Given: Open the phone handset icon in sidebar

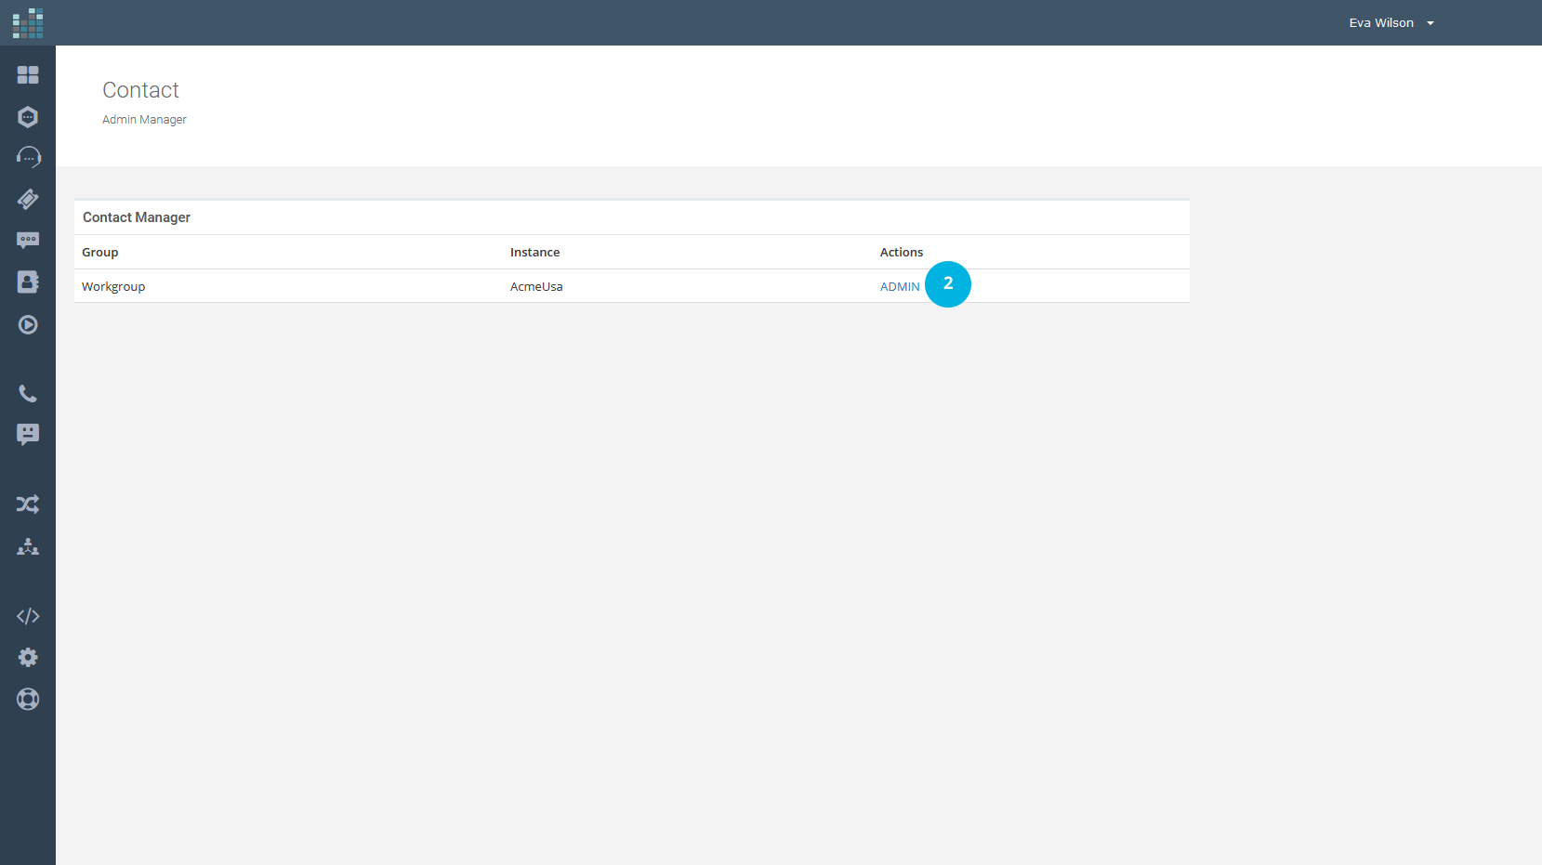Looking at the screenshot, I should pyautogui.click(x=28, y=394).
